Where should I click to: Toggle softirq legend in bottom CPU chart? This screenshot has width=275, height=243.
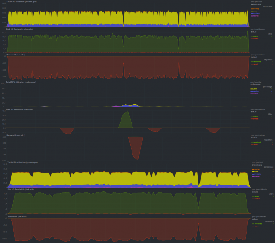(256, 170)
